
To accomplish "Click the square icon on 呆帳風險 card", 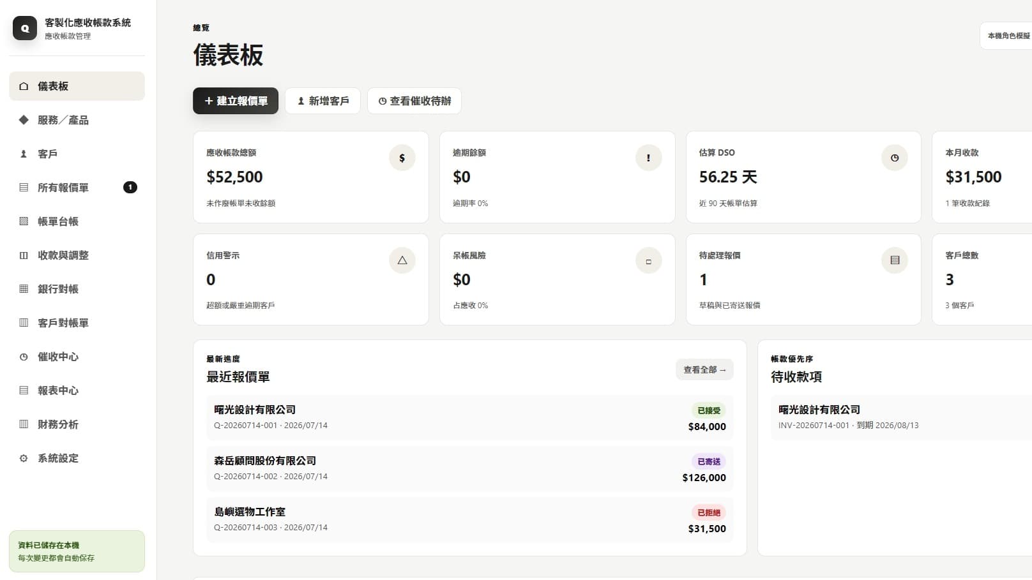I will (x=649, y=260).
